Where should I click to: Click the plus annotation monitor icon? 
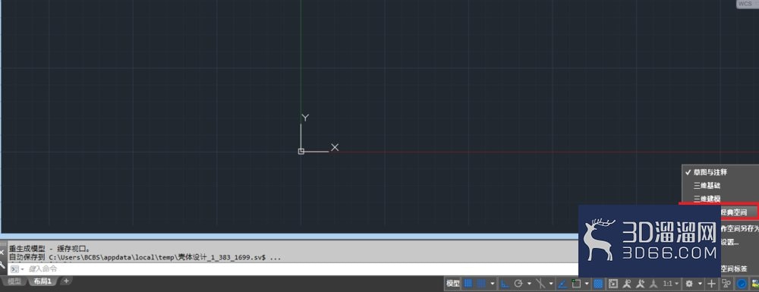click(x=712, y=284)
